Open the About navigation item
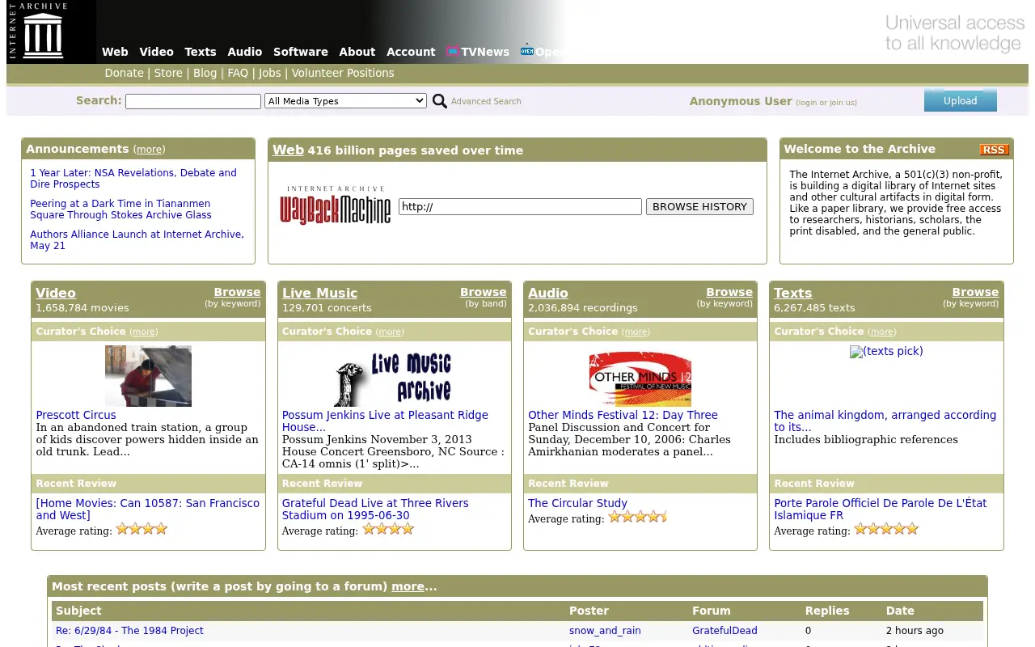 pos(357,52)
